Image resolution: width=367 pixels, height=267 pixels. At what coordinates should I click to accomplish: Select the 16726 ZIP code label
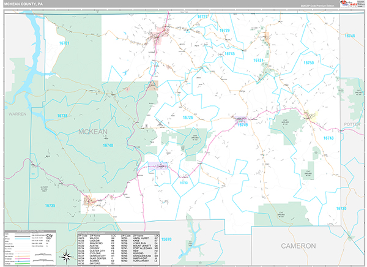click(x=188, y=118)
